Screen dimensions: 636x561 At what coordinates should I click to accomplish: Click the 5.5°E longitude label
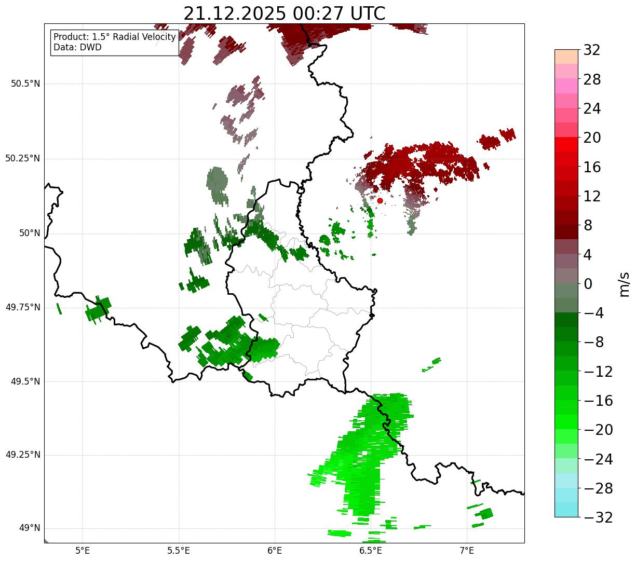click(x=179, y=550)
